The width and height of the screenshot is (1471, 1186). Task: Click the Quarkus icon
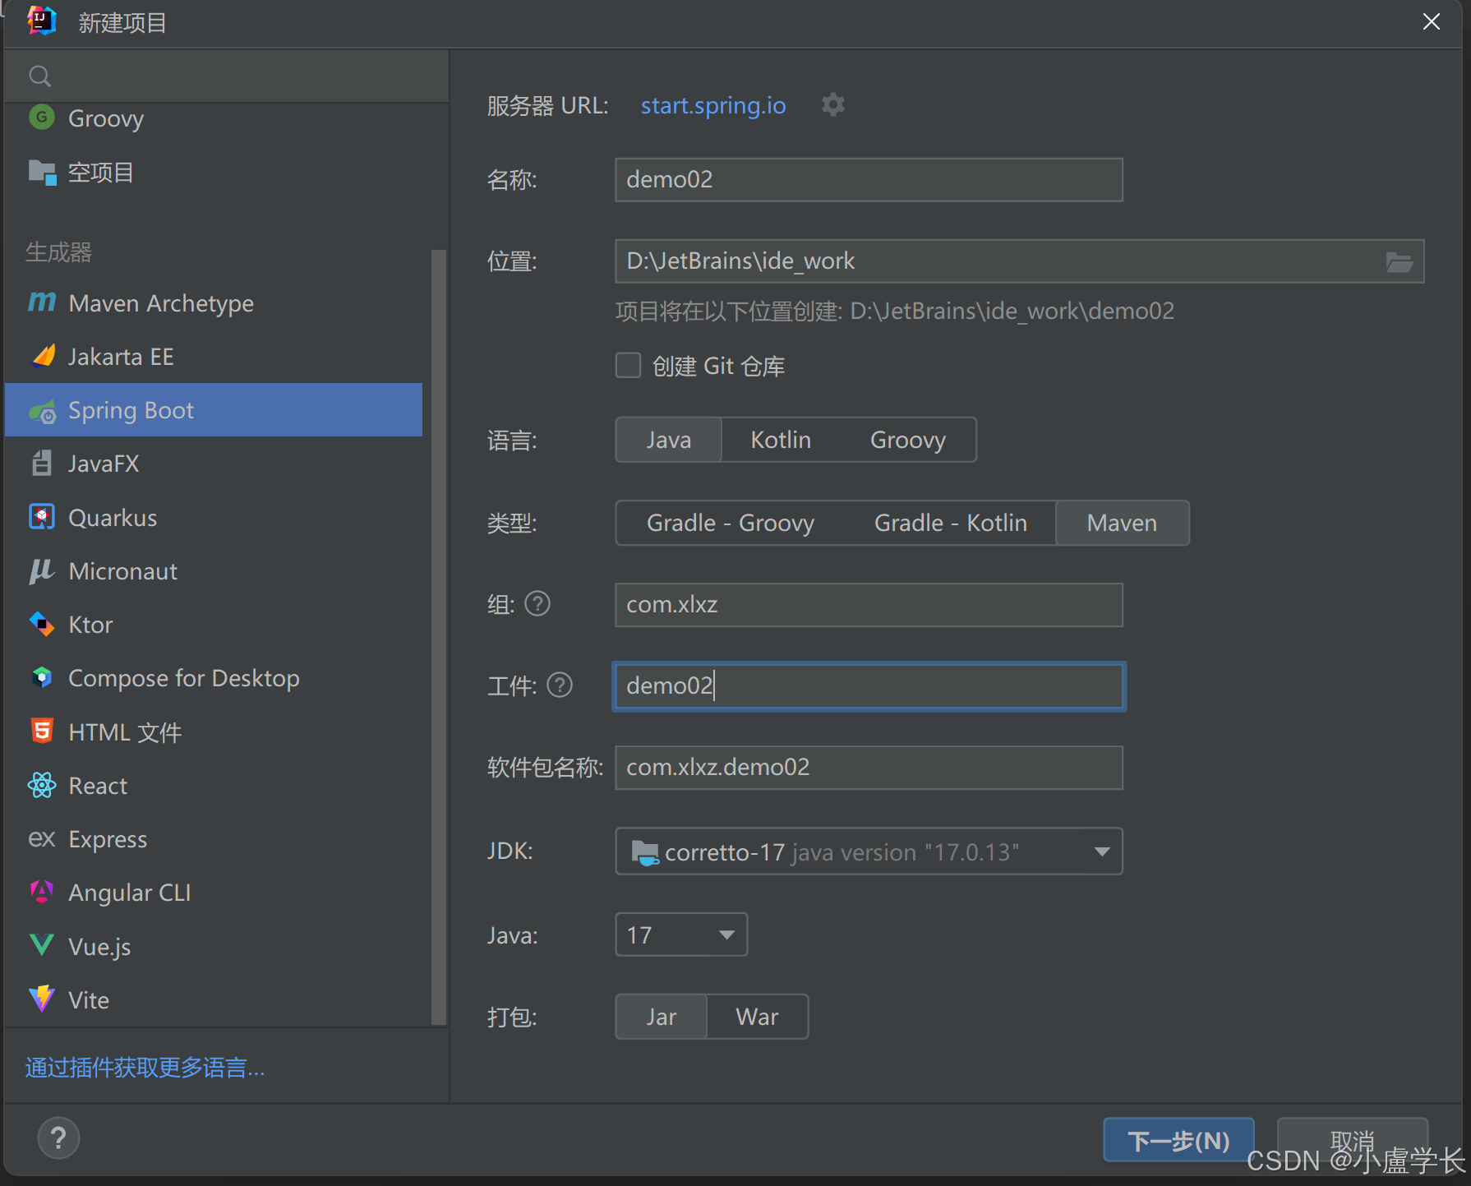[42, 517]
